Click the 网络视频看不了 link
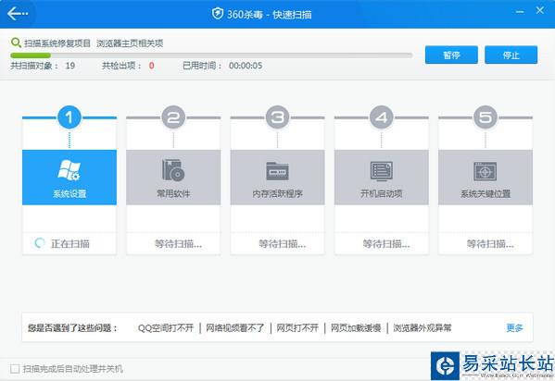This screenshot has width=555, height=381. pyautogui.click(x=235, y=328)
